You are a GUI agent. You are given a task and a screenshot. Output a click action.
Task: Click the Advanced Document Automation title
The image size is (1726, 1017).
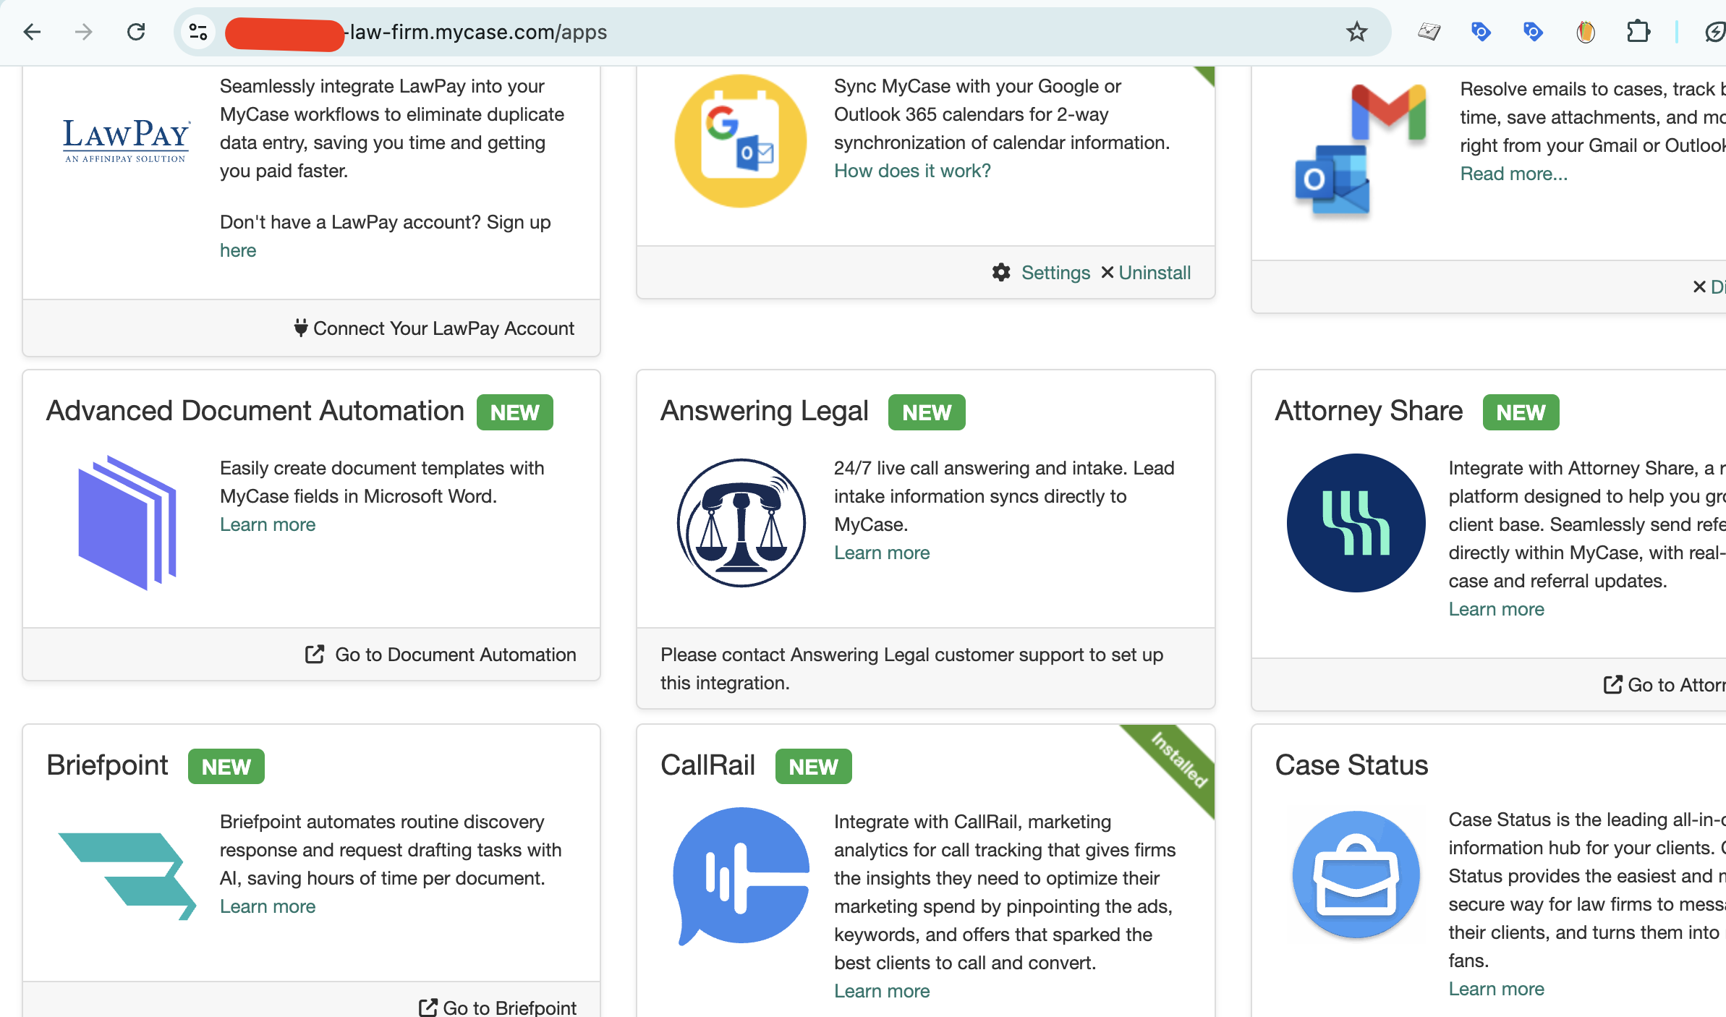(x=255, y=411)
